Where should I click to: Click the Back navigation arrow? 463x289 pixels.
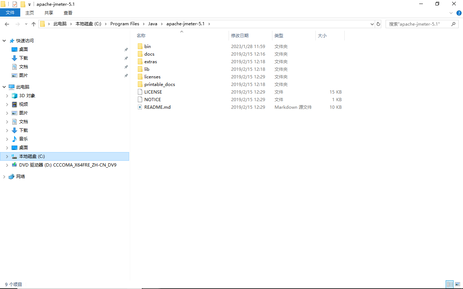pyautogui.click(x=7, y=24)
